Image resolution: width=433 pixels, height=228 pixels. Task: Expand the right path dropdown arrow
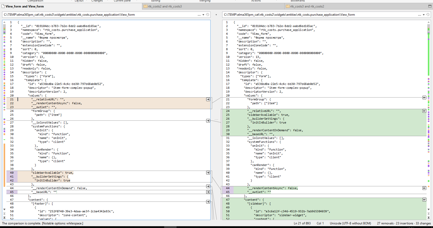click(424, 15)
